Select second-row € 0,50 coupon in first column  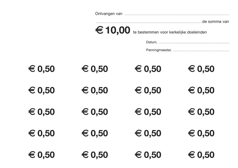[42, 90]
